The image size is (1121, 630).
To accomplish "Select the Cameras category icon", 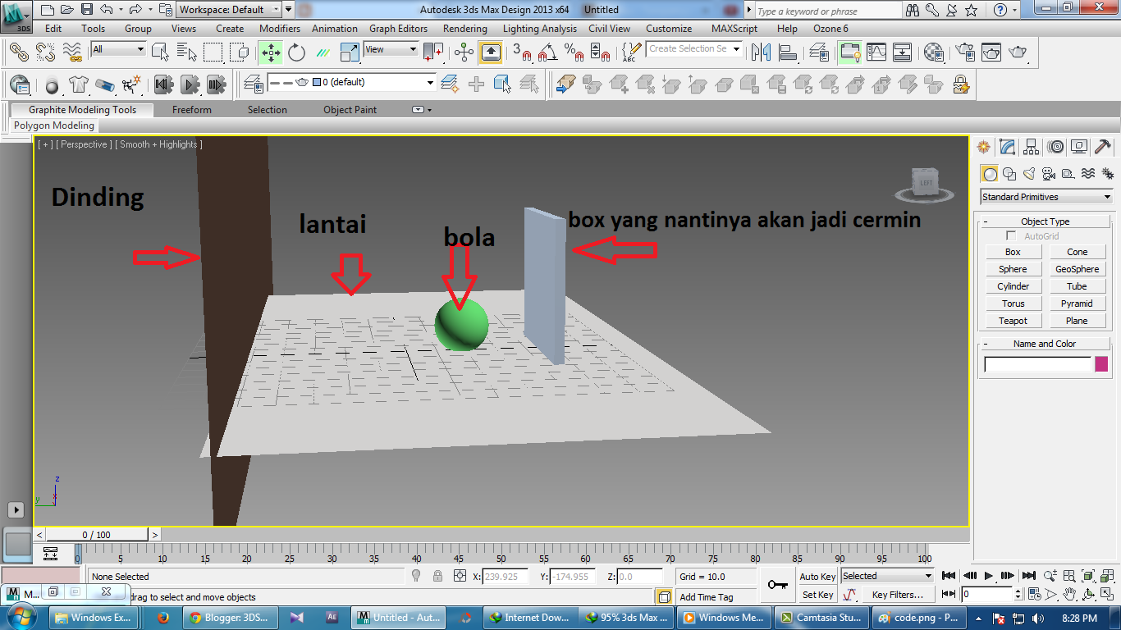I will pyautogui.click(x=1048, y=174).
